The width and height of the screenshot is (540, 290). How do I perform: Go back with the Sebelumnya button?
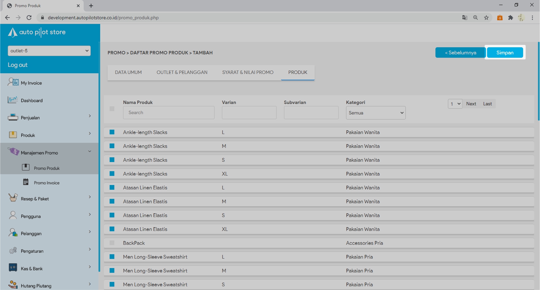tap(460, 53)
